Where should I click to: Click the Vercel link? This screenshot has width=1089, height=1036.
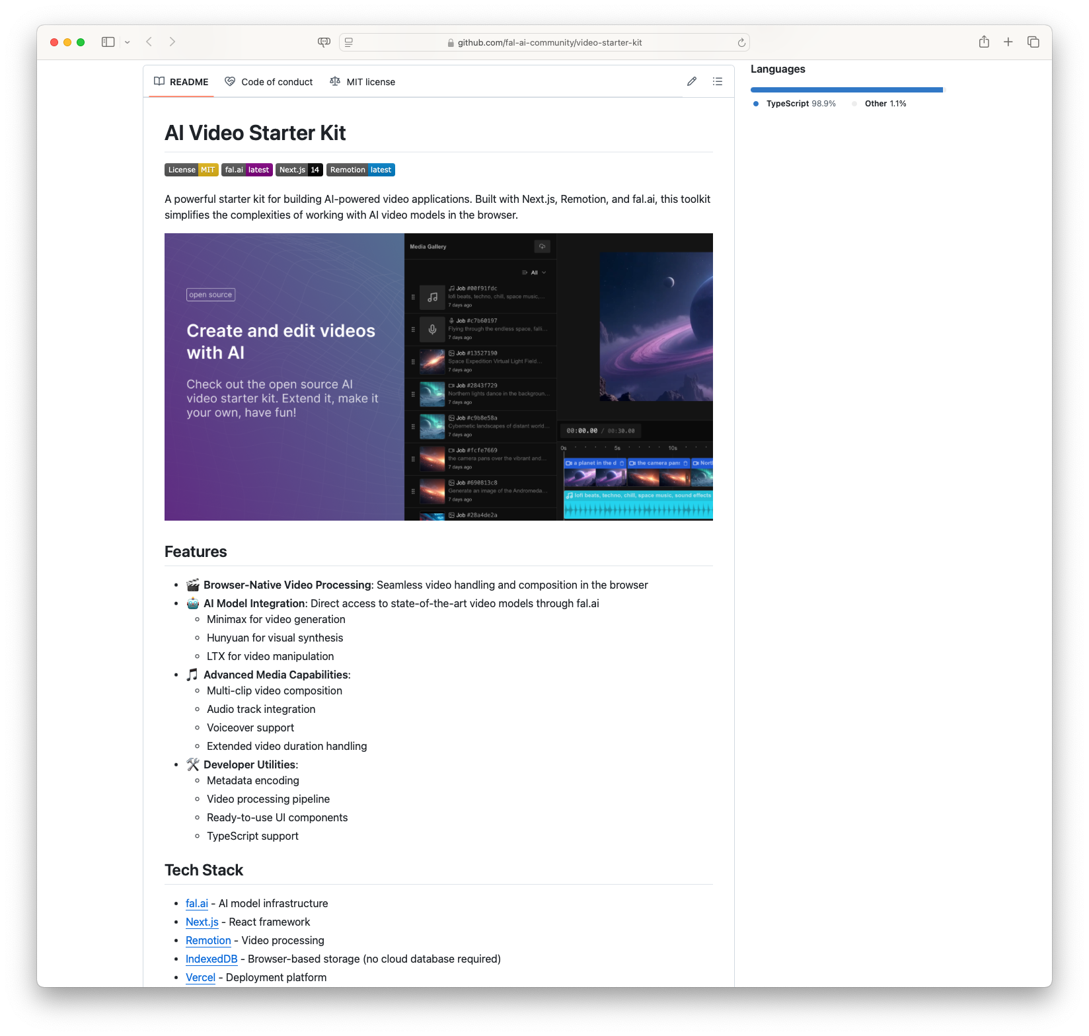pos(200,977)
